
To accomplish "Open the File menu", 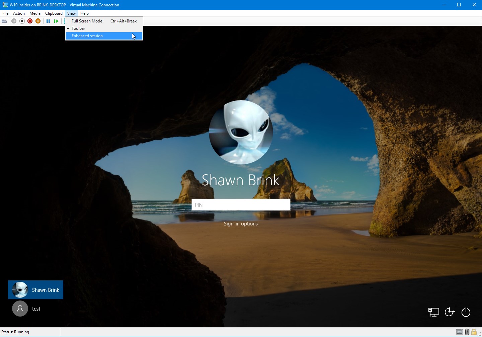I will tap(5, 13).
